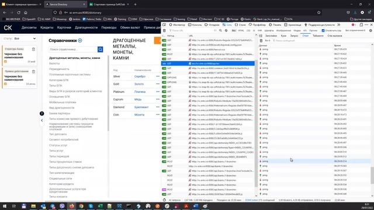
Task: Select the Мобильные платежи dictionary
Action: tap(63, 102)
